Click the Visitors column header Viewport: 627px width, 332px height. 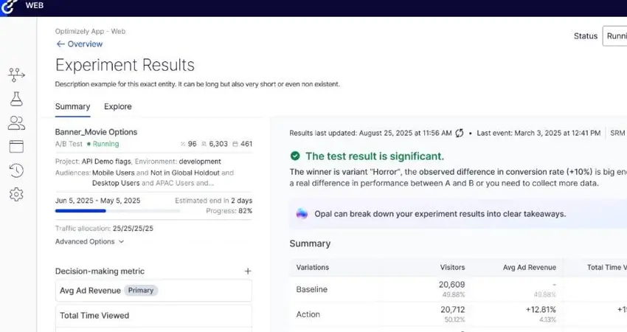(453, 267)
